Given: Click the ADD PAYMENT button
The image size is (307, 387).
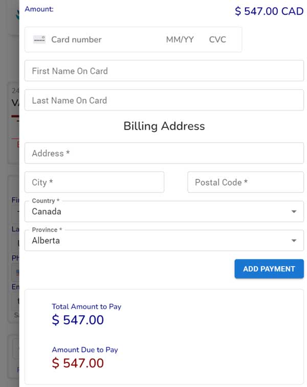Looking at the screenshot, I should (x=269, y=269).
